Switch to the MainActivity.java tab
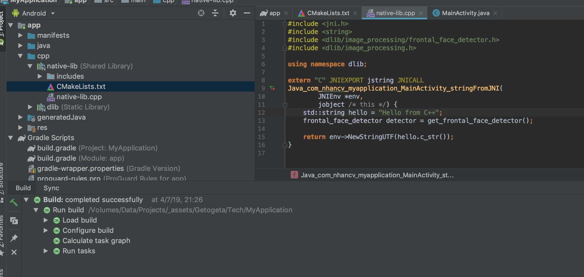 click(464, 13)
